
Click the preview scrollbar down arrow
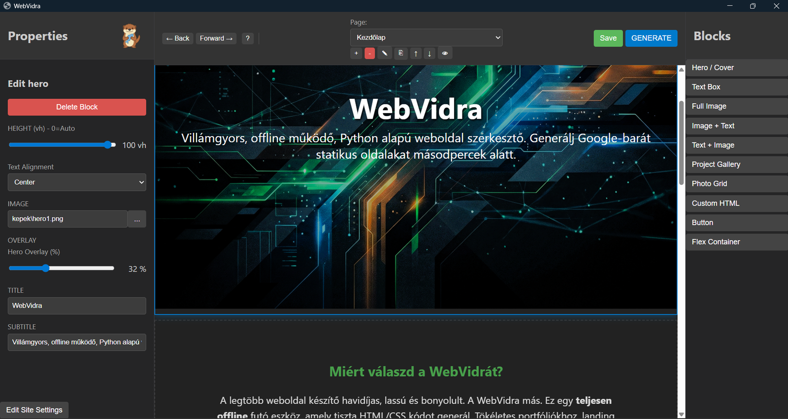point(682,415)
